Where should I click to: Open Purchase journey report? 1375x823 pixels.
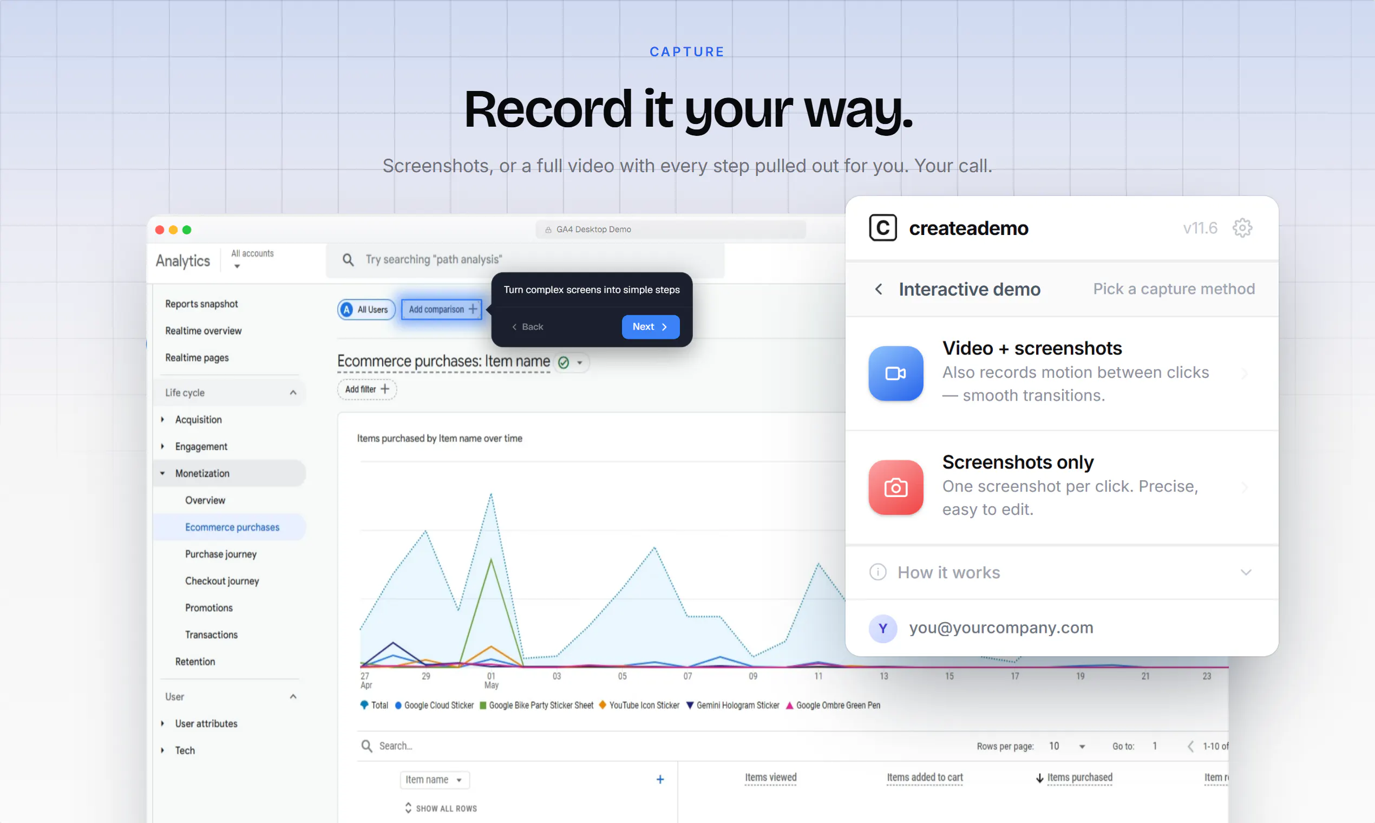(x=221, y=554)
